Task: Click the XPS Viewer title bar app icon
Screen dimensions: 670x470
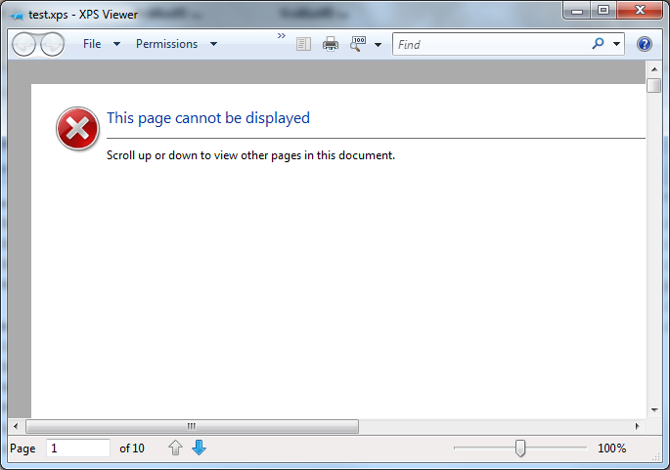Action: [17, 16]
